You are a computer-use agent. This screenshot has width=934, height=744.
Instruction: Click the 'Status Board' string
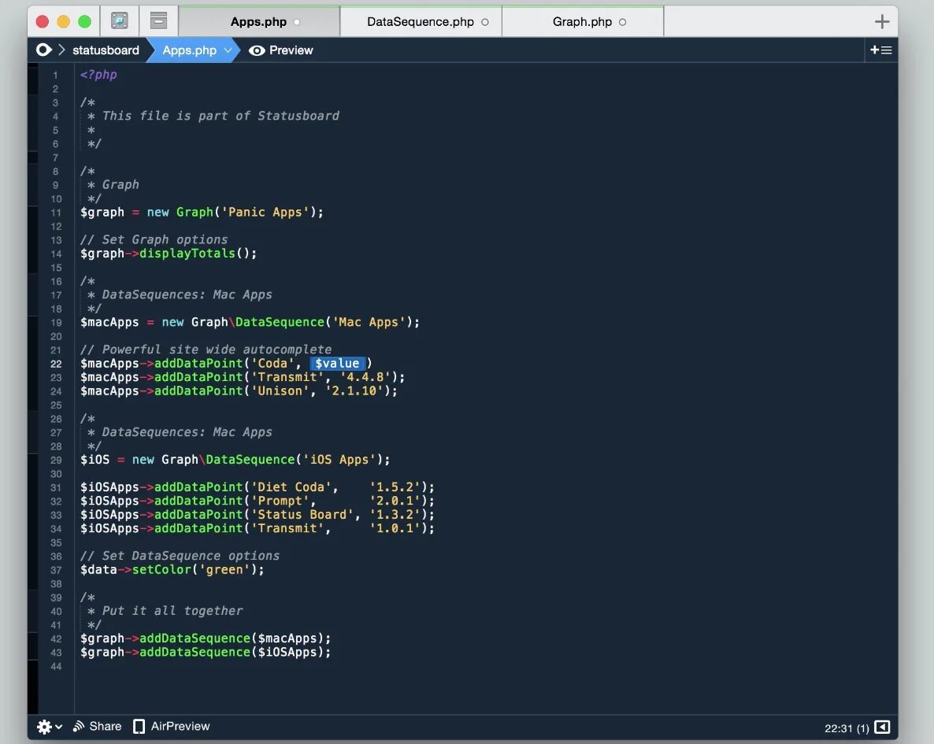point(302,514)
